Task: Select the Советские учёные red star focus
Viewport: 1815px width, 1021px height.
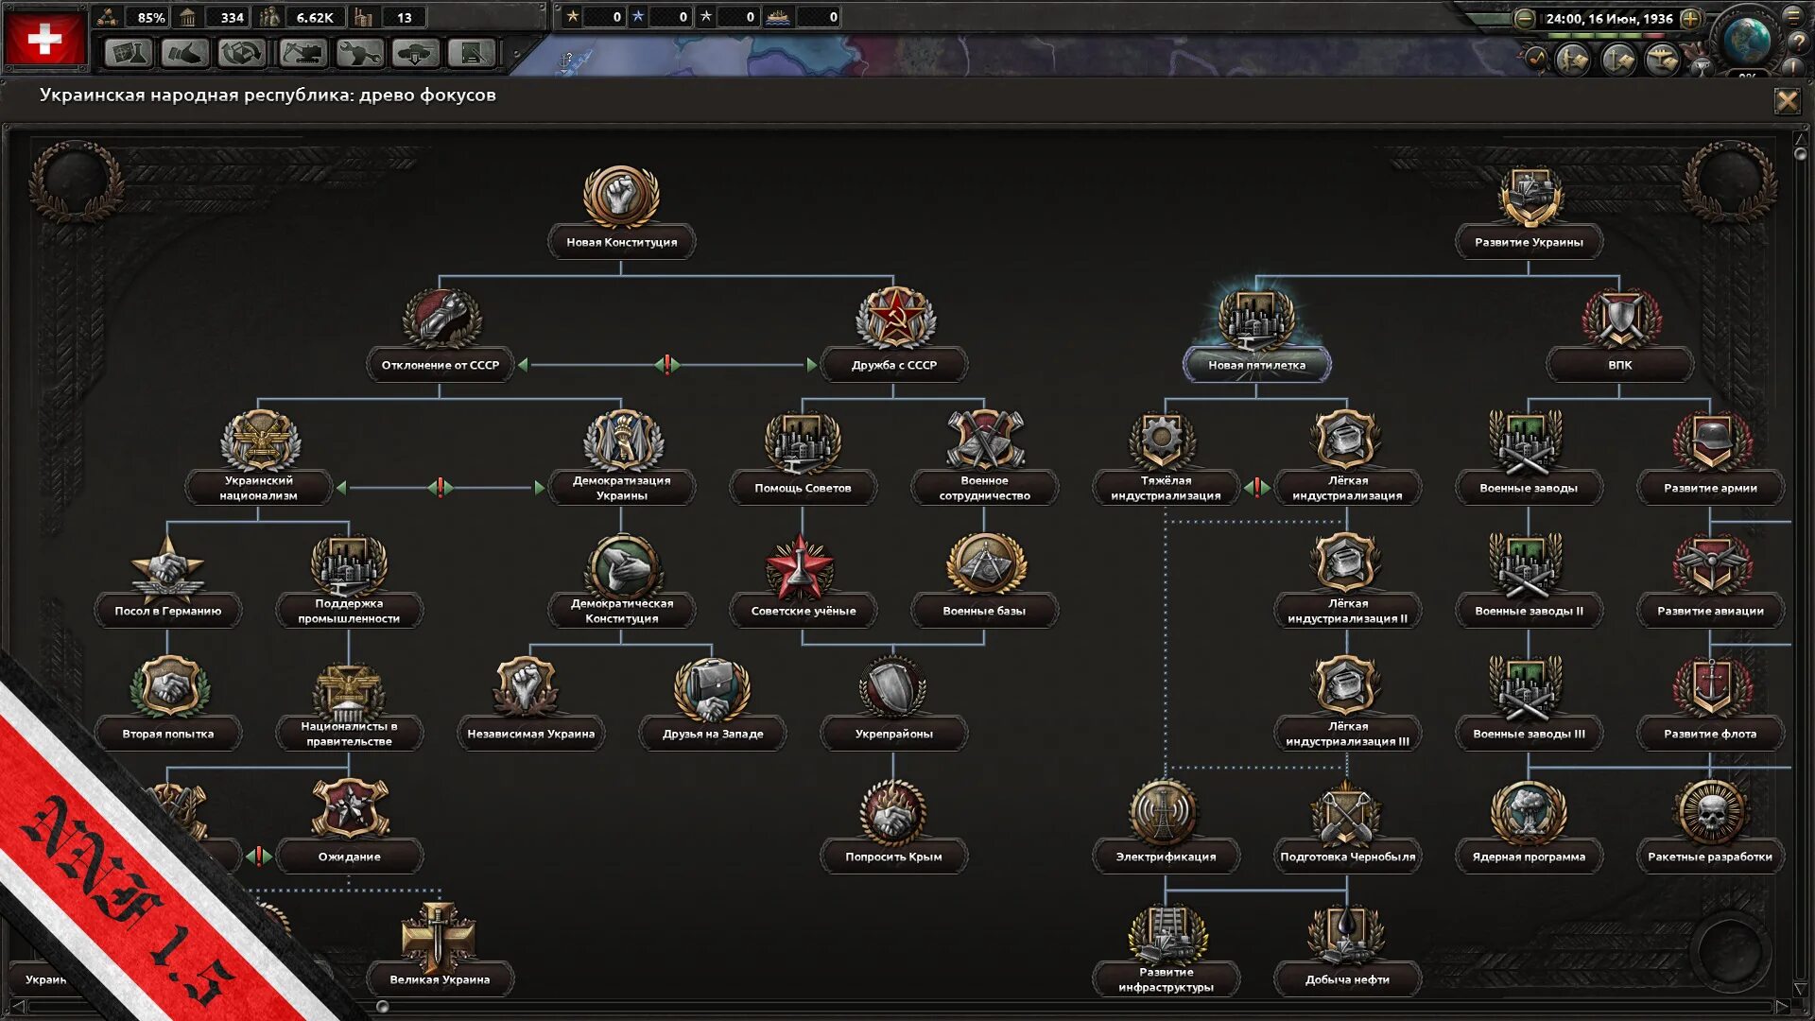Action: click(803, 581)
